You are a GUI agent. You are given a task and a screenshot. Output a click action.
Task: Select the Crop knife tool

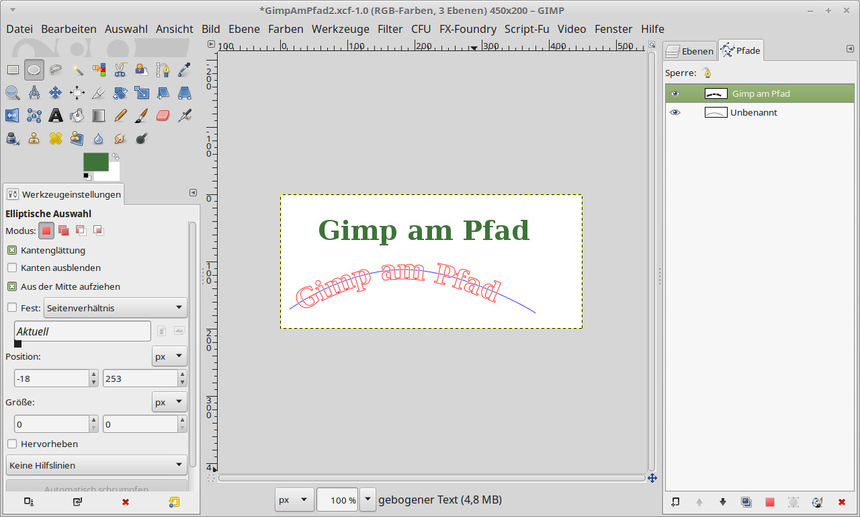pos(99,92)
